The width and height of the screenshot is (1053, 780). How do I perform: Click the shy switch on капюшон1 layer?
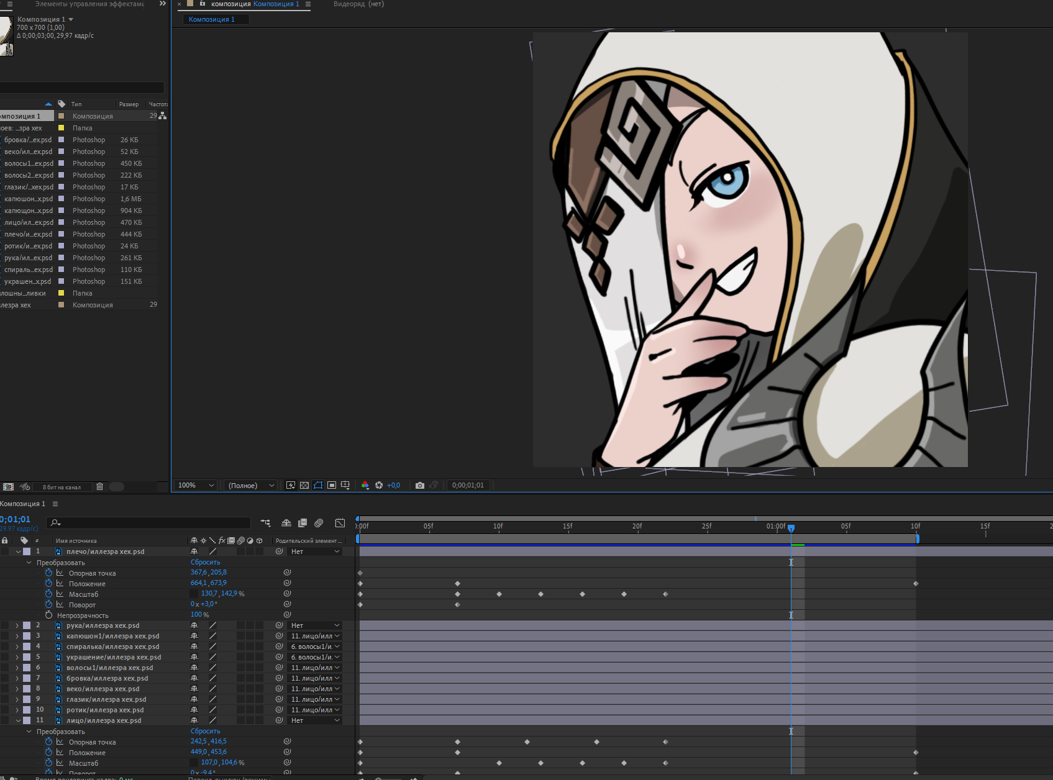(194, 636)
